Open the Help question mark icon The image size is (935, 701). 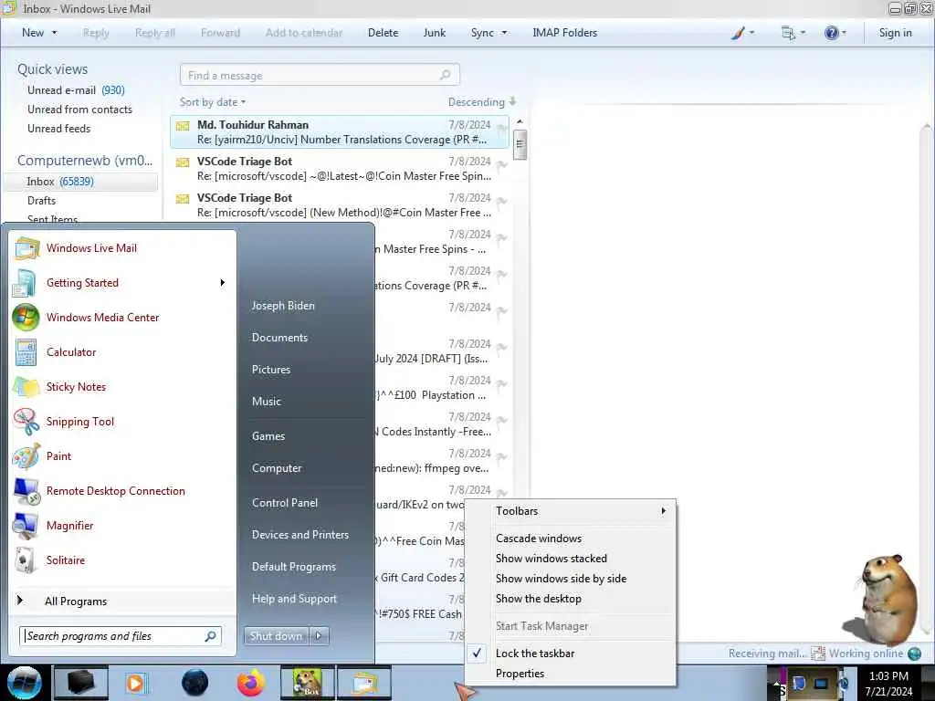point(831,33)
